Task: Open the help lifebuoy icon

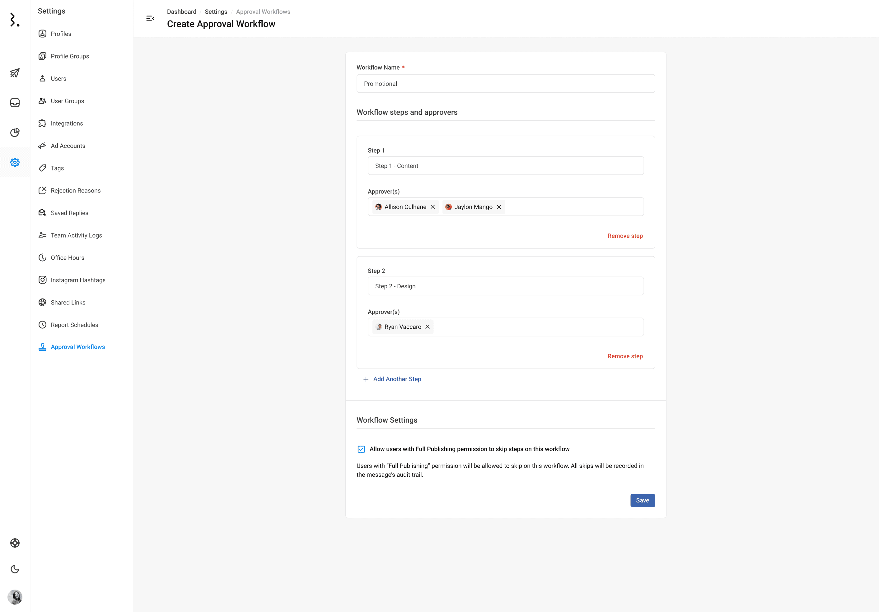Action: [15, 543]
